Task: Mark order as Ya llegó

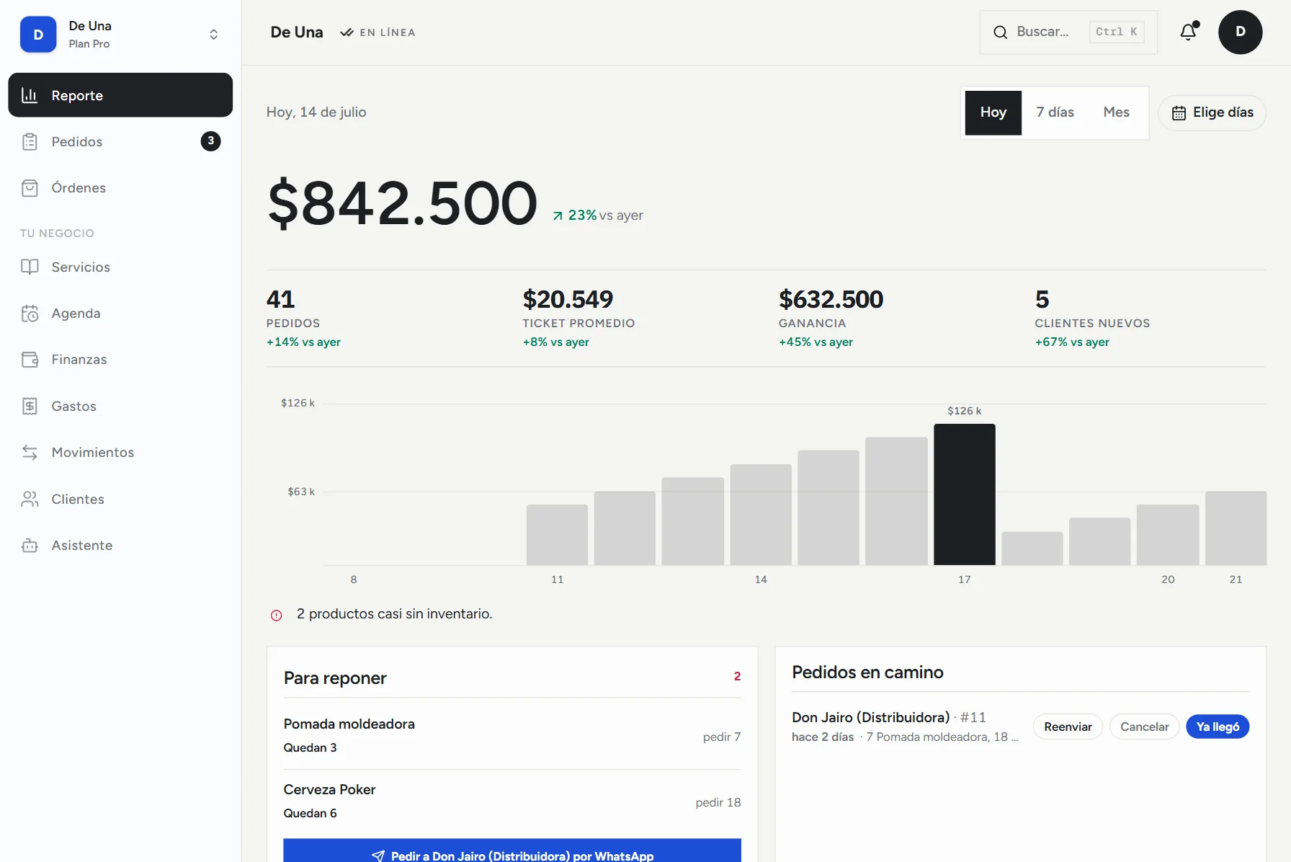Action: tap(1218, 727)
